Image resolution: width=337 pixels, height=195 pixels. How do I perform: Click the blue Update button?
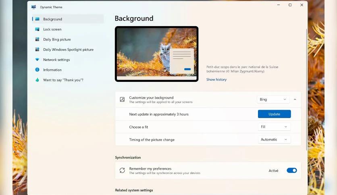[x=274, y=114]
